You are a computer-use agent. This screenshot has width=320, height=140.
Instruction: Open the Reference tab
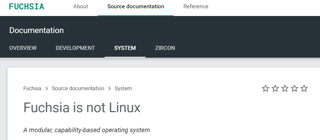pos(196,6)
